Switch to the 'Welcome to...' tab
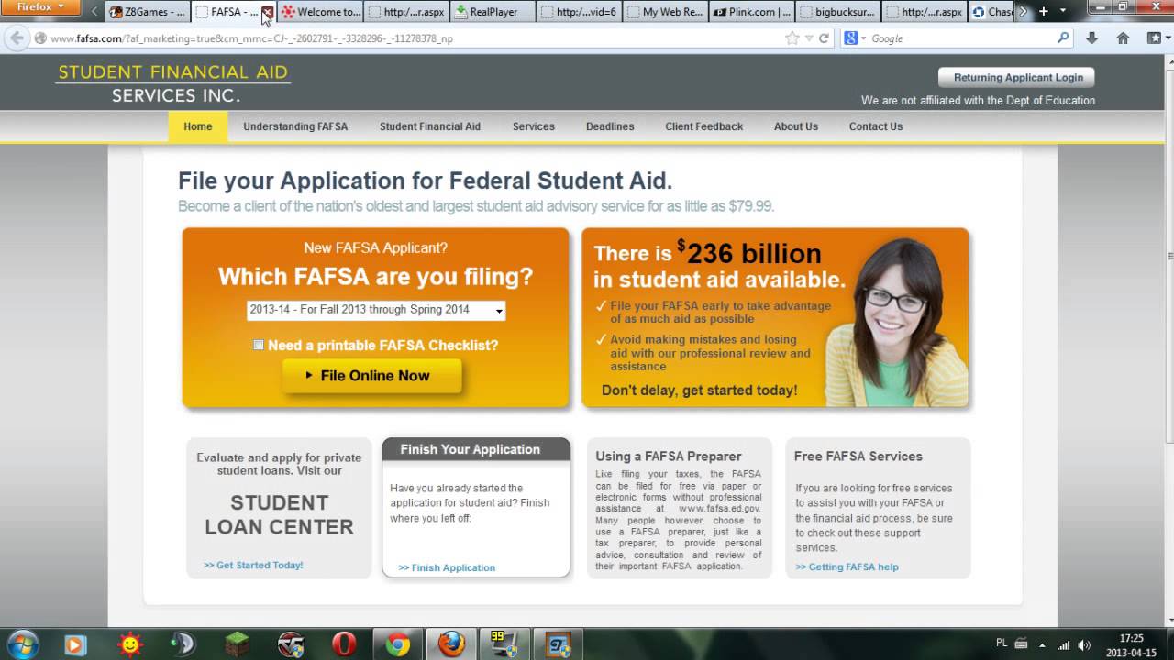Screen dimensions: 1174x660 [x=320, y=12]
